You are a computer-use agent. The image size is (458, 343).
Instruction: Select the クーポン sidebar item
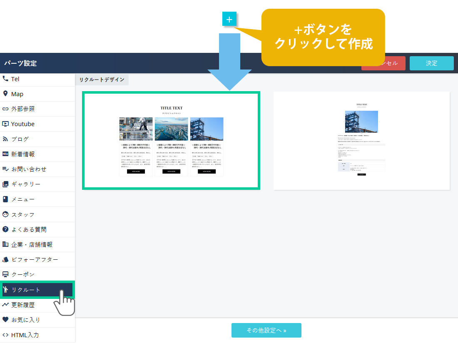tap(23, 274)
